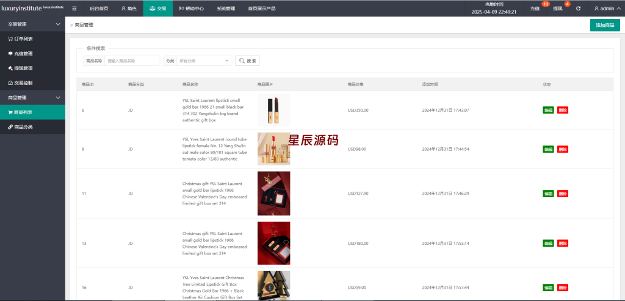The image size is (625, 301).
Task: Click the red gift box image for ID 13
Action: tap(274, 243)
